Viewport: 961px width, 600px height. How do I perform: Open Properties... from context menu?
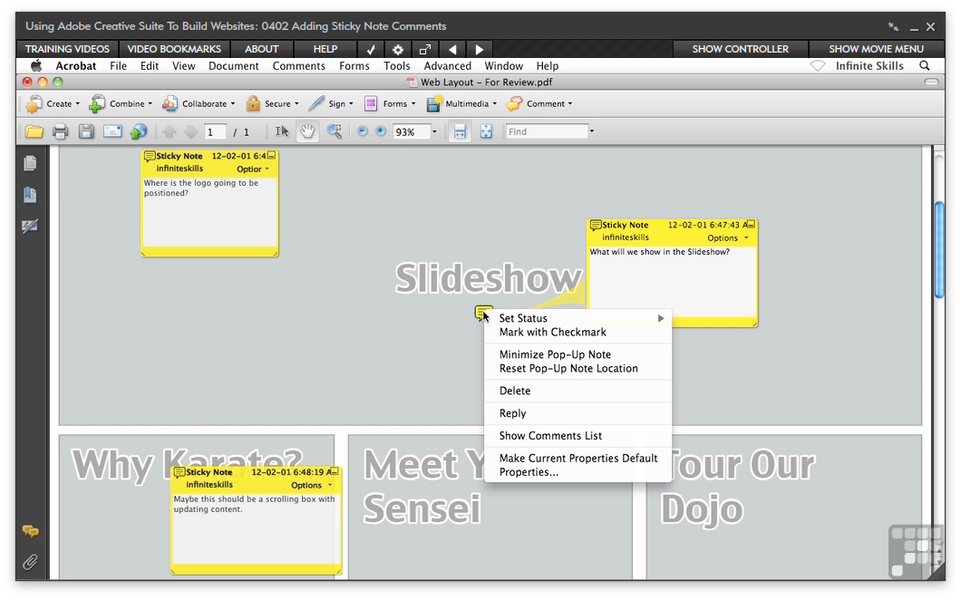point(578,472)
